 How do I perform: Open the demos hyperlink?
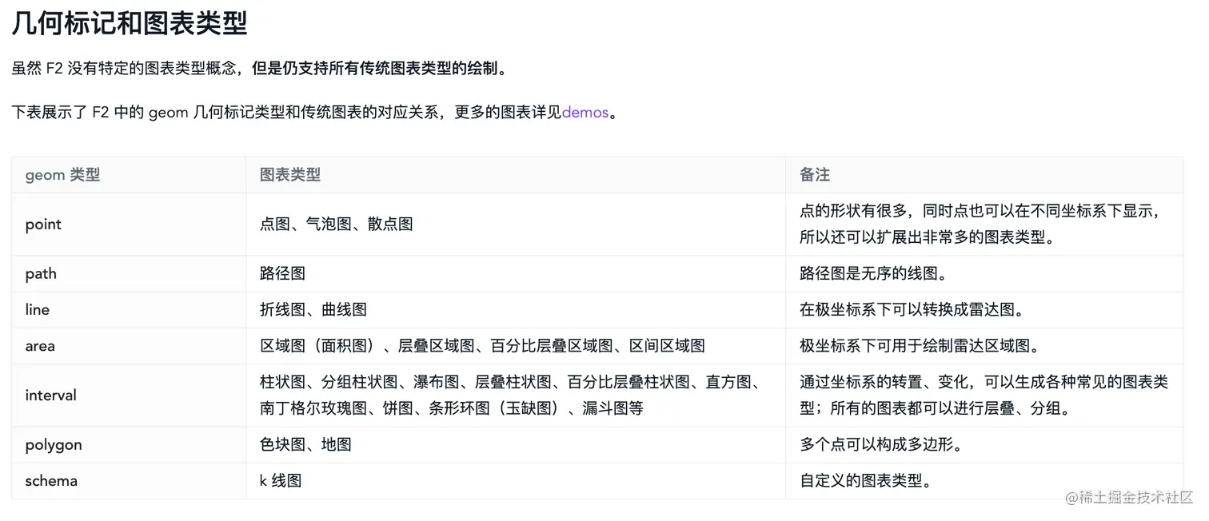(x=585, y=112)
